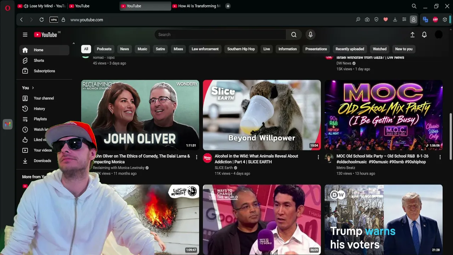Open the YouTube account avatar menu
The height and width of the screenshot is (255, 453).
438,35
